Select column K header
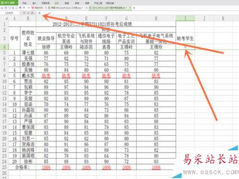Image resolution: width=239 pixels, height=179 pixels. [x=223, y=19]
